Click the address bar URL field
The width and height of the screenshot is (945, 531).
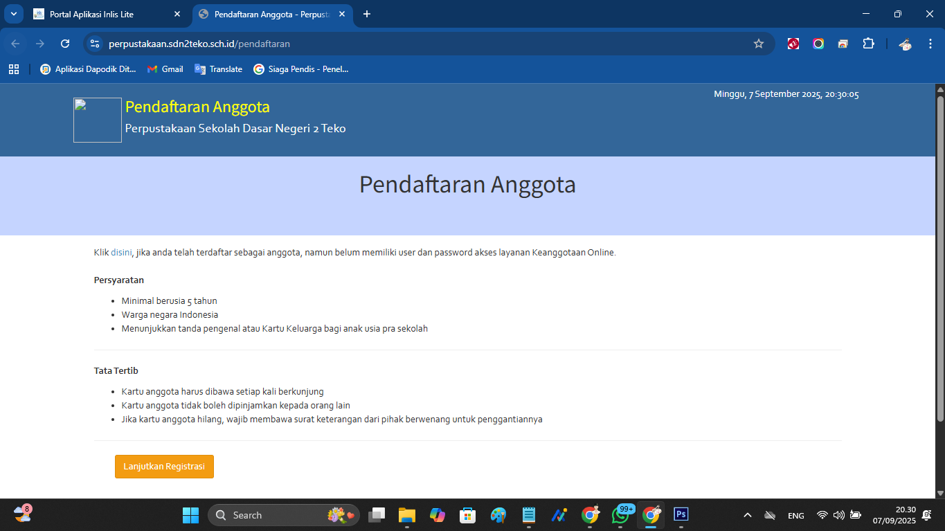coord(415,44)
